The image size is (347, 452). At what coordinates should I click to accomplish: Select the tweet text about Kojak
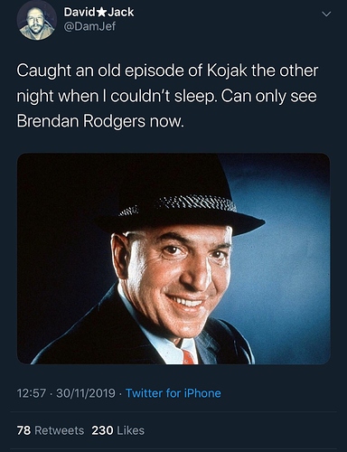[167, 96]
